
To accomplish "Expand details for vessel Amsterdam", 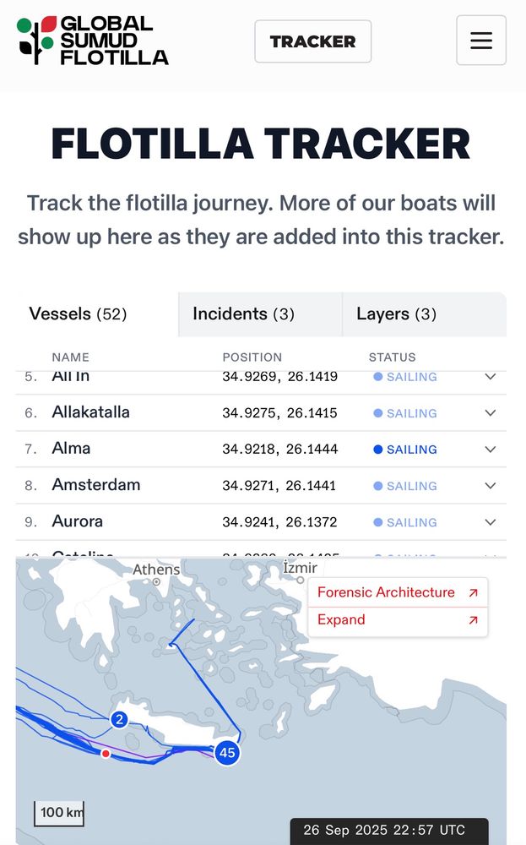I will pos(491,485).
